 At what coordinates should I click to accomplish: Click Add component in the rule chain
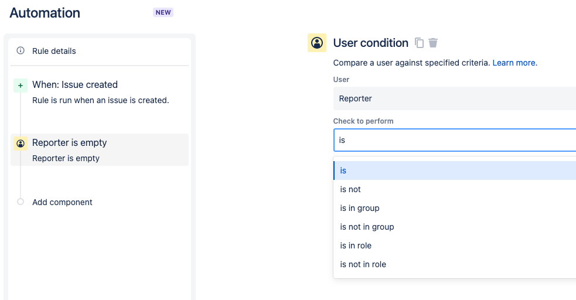point(62,202)
